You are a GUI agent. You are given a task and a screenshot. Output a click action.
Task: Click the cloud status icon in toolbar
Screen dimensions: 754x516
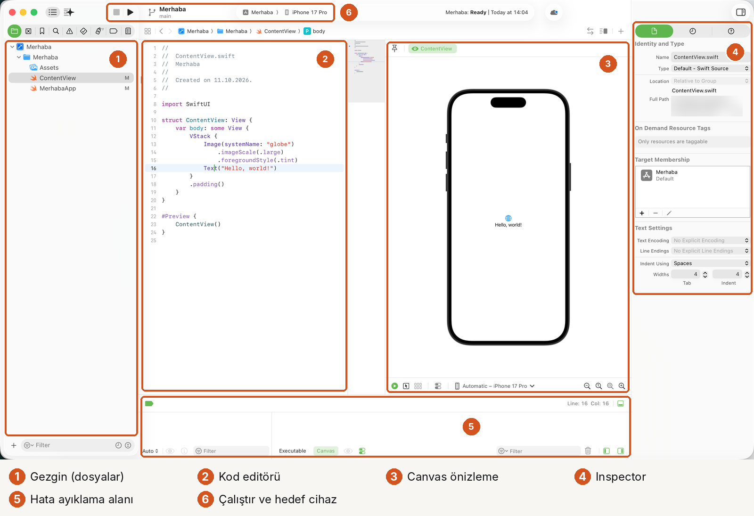[554, 12]
